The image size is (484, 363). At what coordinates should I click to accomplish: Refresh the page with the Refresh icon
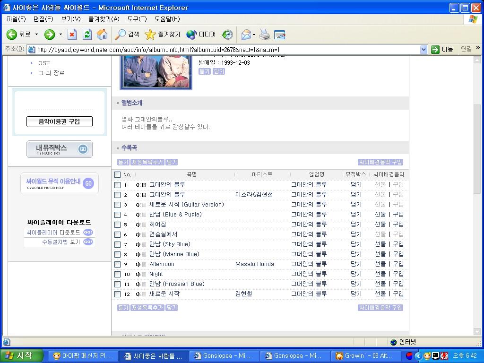87,34
